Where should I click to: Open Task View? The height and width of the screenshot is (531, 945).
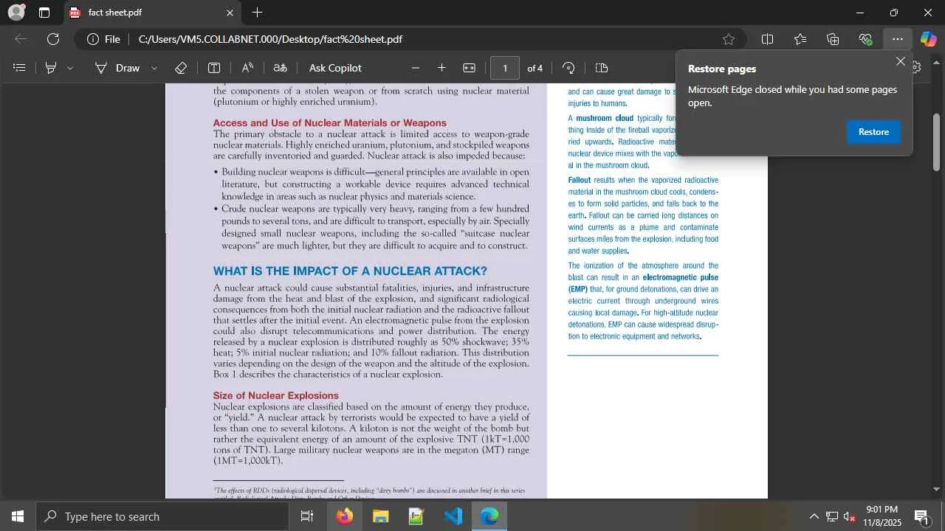pos(307,516)
